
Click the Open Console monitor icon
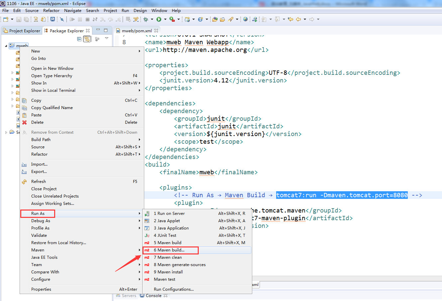[53, 19]
